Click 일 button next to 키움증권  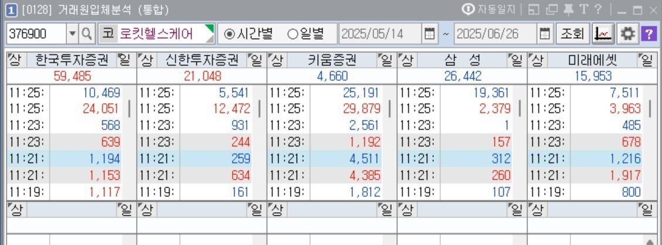386,61
